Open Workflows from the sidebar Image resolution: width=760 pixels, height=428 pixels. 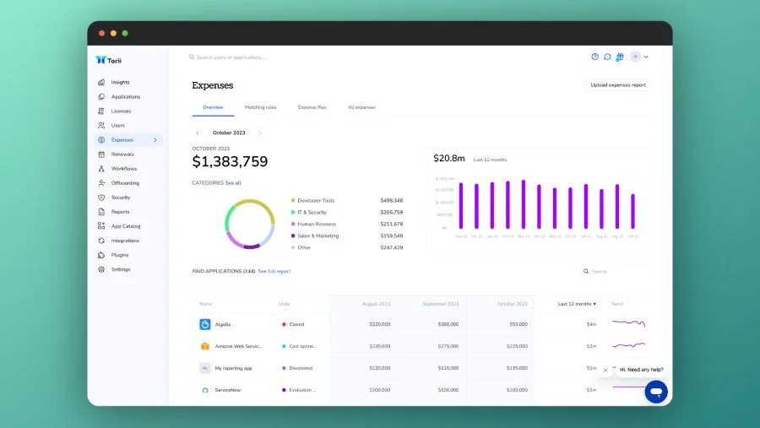coord(123,169)
